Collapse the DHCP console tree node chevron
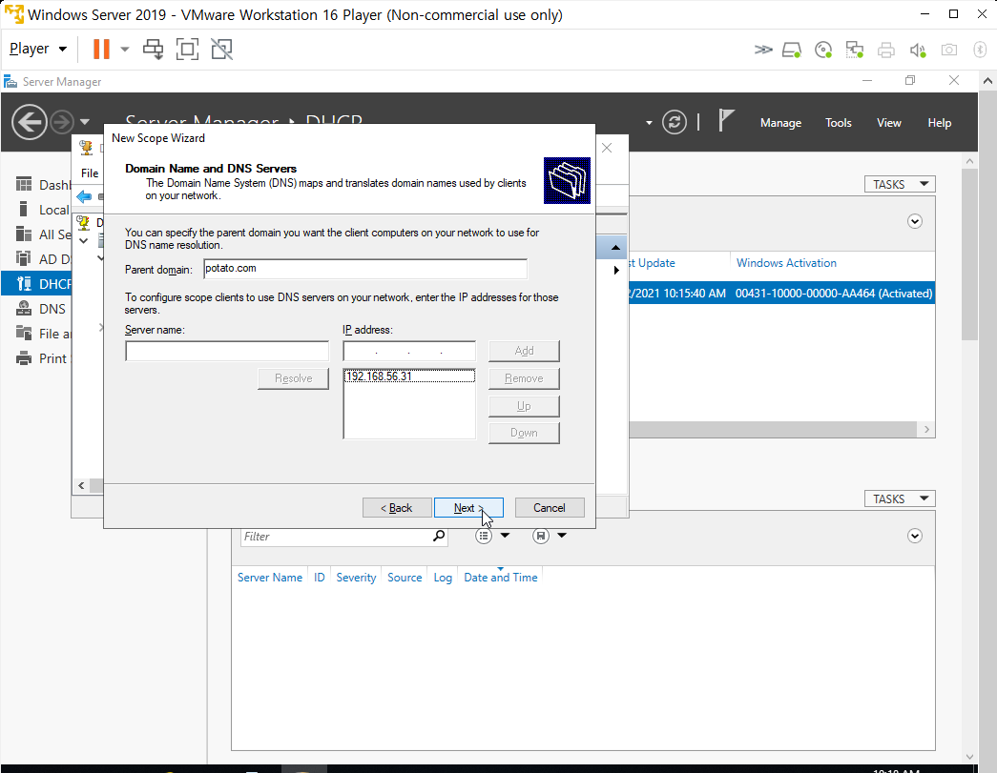The width and height of the screenshot is (997, 773). click(x=83, y=241)
